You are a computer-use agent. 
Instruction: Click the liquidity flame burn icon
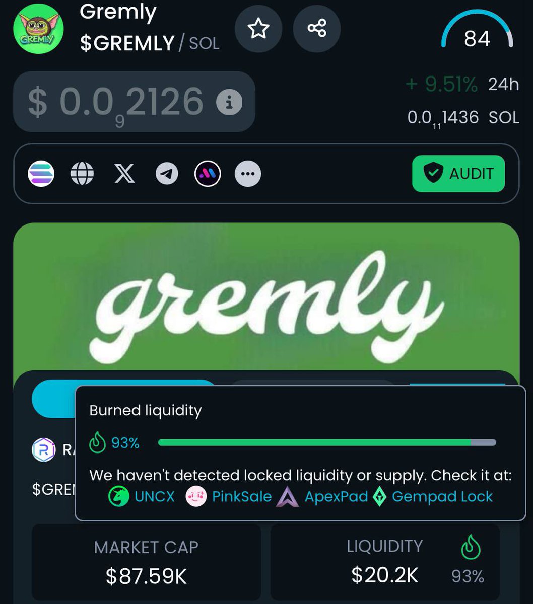[471, 547]
